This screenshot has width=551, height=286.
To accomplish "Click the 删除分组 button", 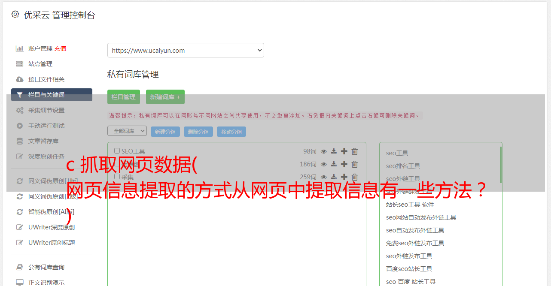I will click(x=198, y=132).
